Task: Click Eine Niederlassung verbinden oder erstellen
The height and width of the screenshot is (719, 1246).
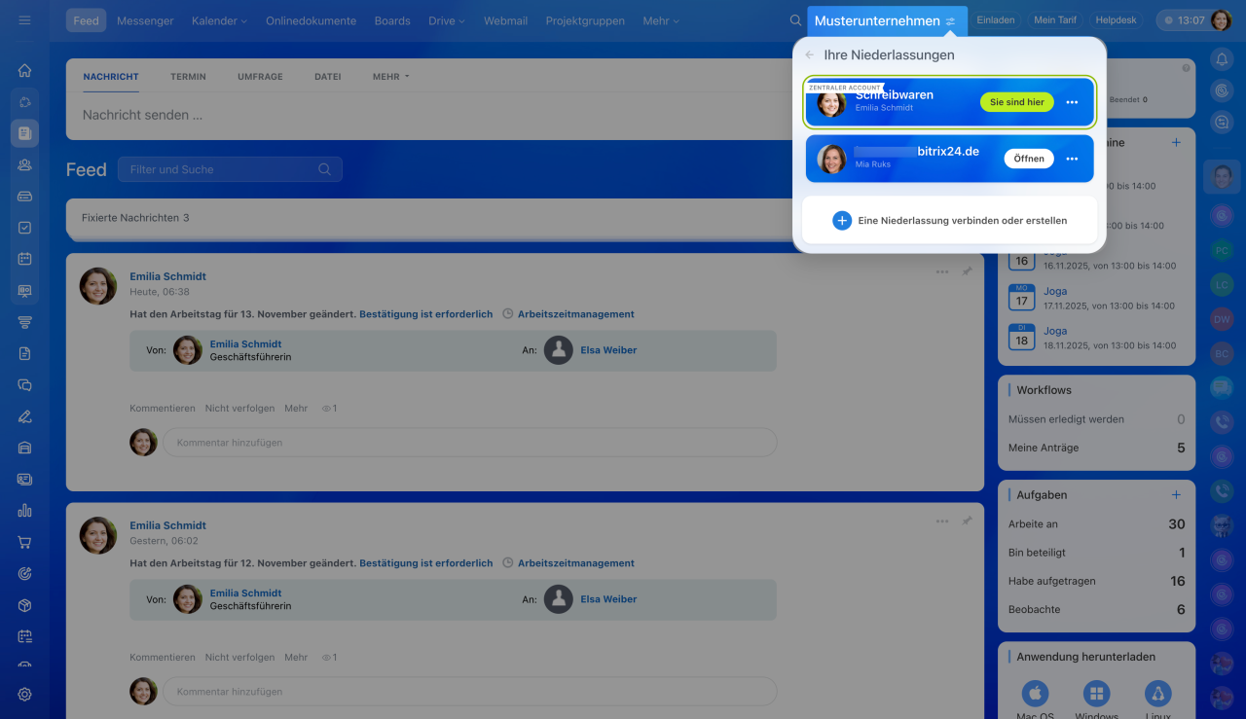Action: coord(949,221)
